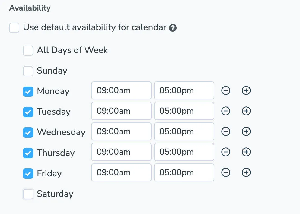Check All Days of Week
300x214 pixels.
(28, 50)
